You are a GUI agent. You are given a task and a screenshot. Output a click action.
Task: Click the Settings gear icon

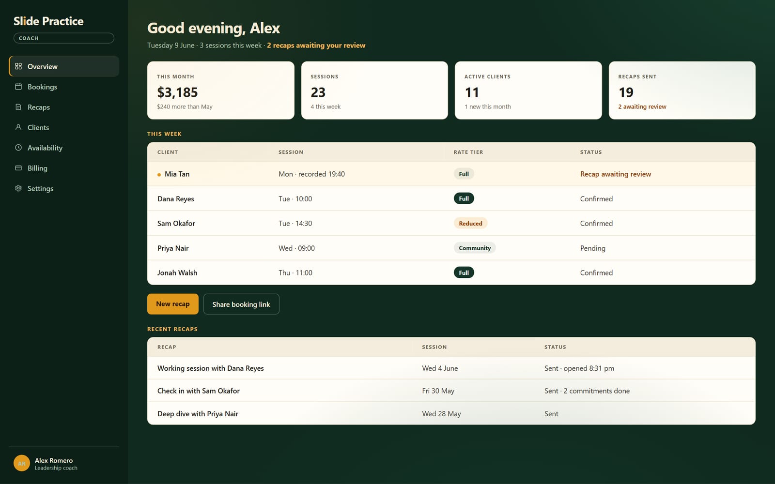[x=18, y=188]
